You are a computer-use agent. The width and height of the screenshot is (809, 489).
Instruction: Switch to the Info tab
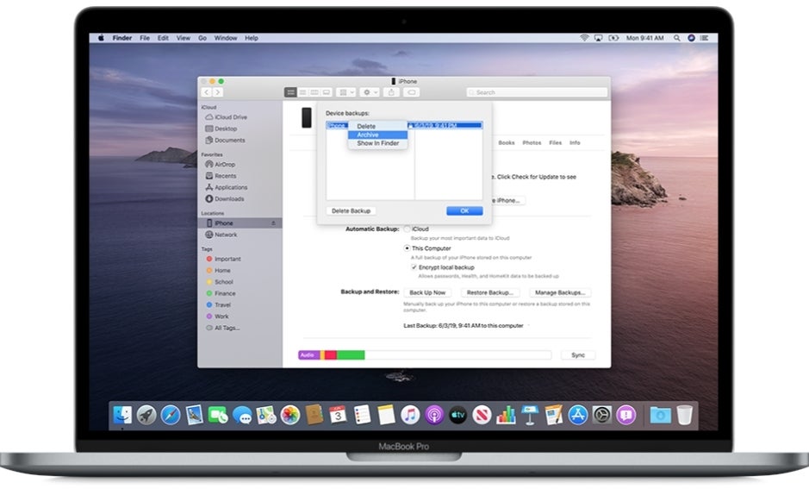tap(575, 143)
